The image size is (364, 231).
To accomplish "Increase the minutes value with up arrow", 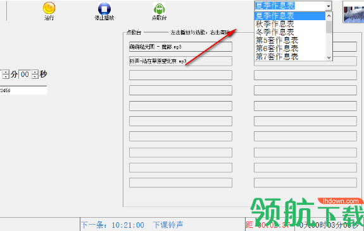I will click(x=6, y=72).
